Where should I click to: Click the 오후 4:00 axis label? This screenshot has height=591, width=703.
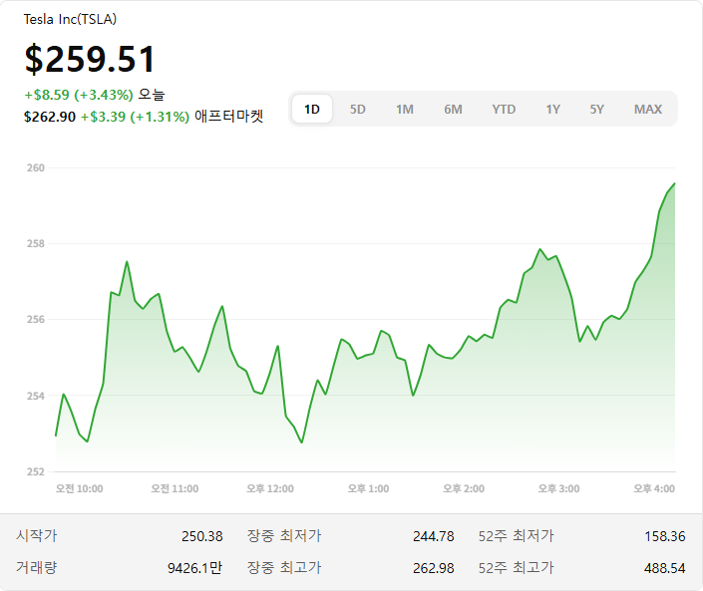654,488
